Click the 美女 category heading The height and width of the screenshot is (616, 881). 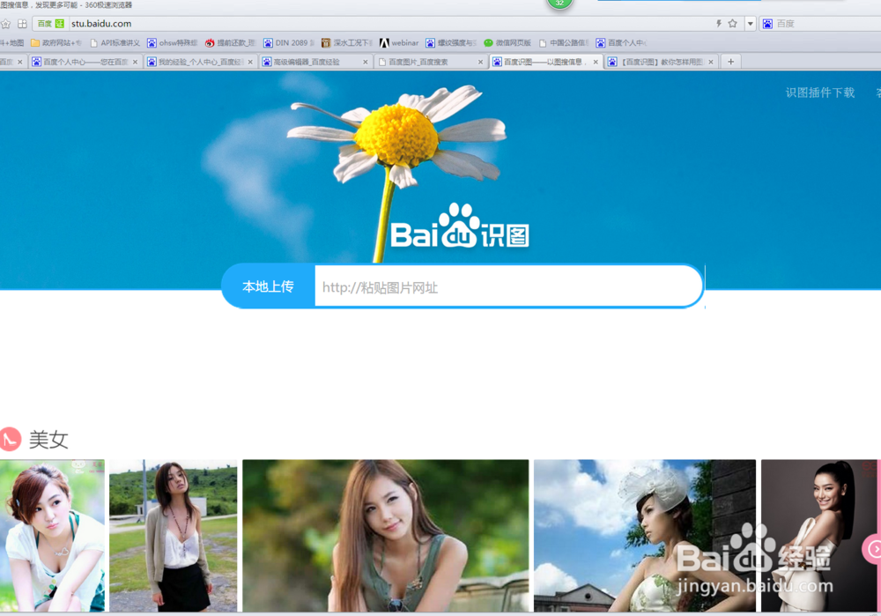(x=48, y=440)
